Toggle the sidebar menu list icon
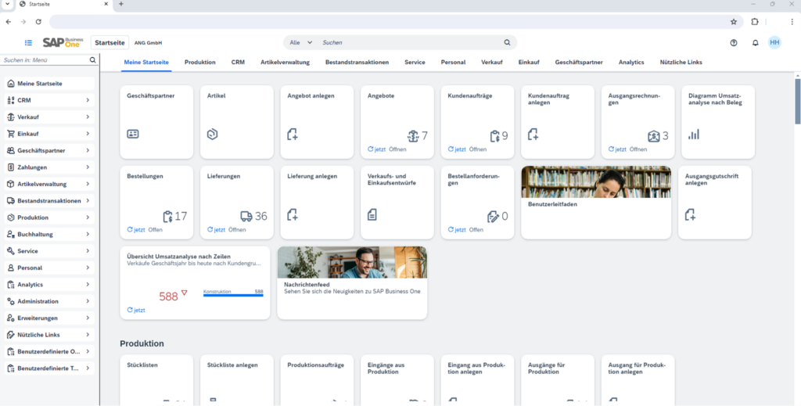This screenshot has width=801, height=406. click(x=29, y=43)
